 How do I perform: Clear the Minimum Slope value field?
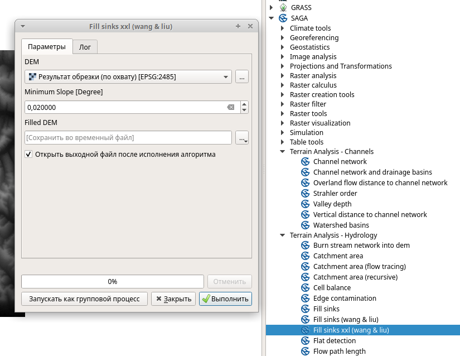(x=230, y=107)
